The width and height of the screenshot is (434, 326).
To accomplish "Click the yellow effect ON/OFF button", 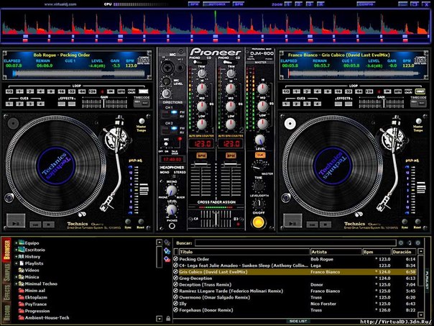I will [259, 222].
